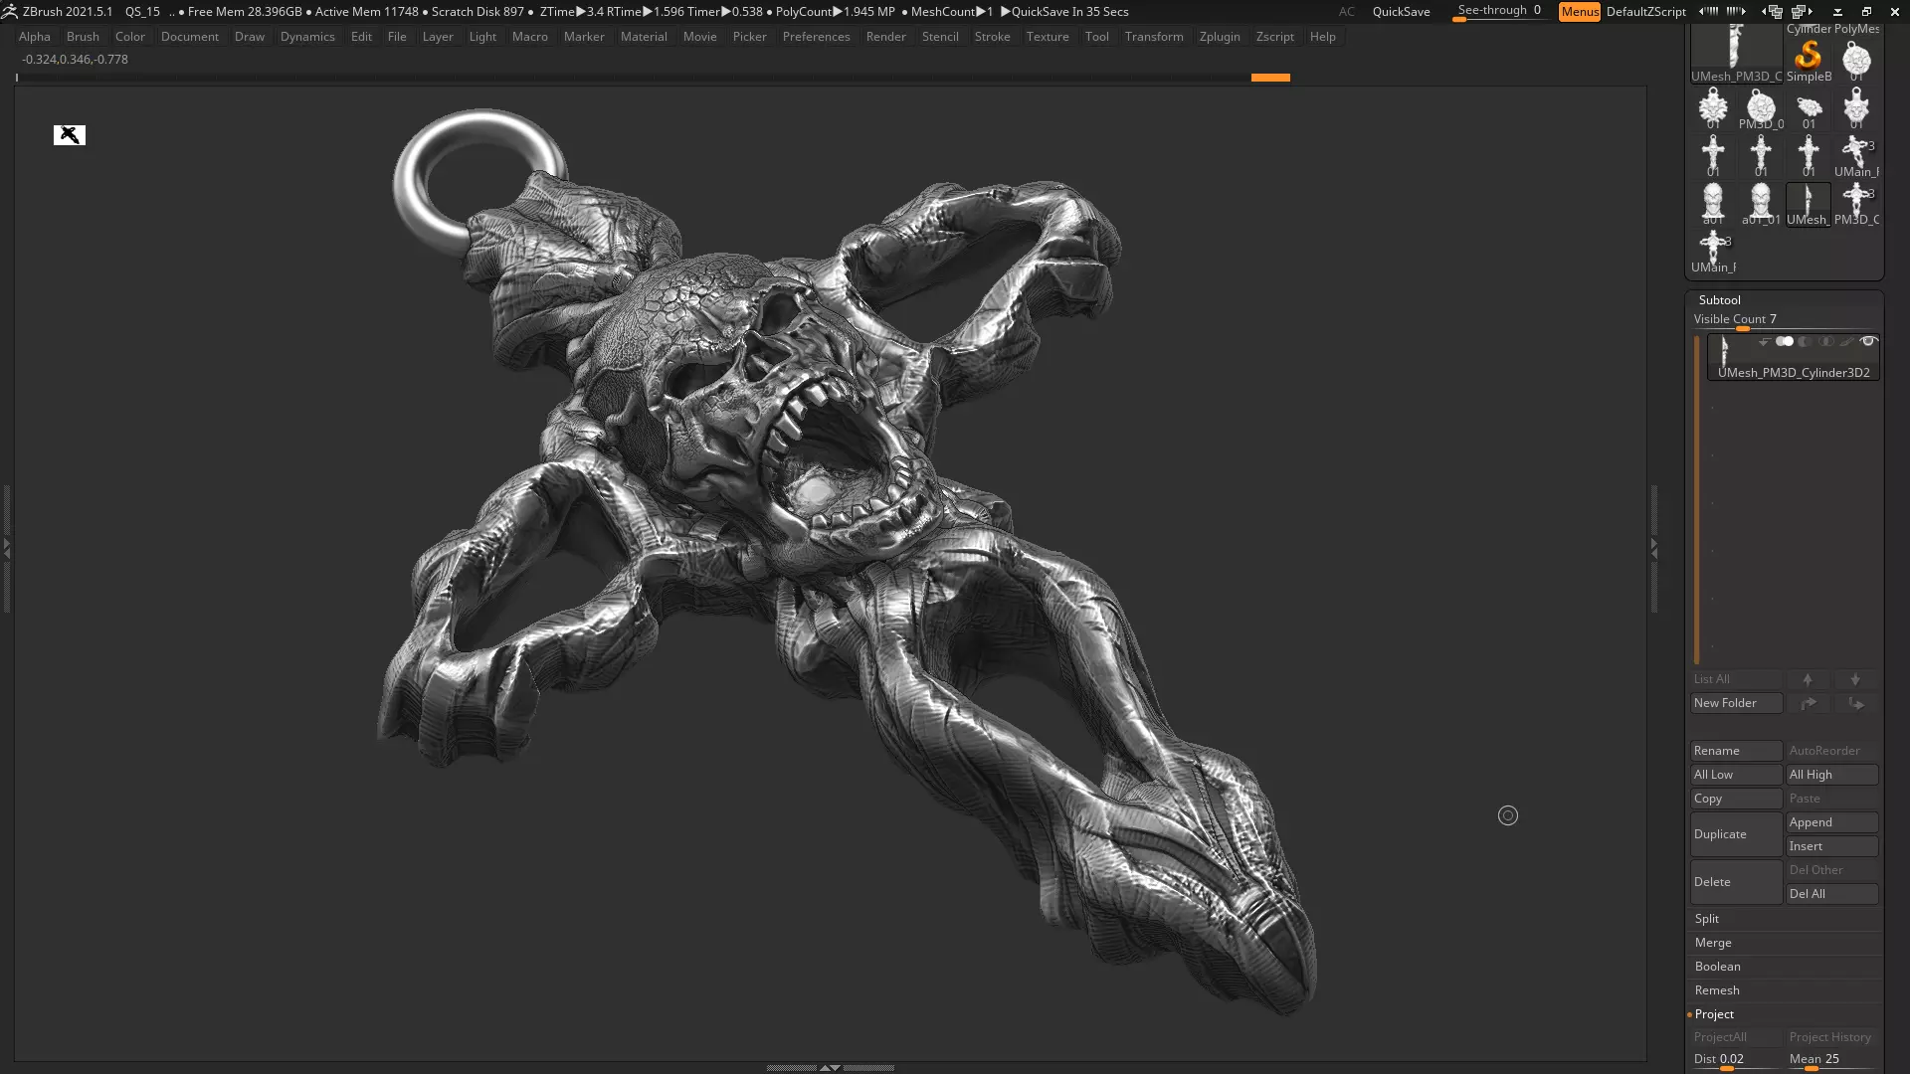Open the Preferences menu
Viewport: 1910px width, 1074px height.
tap(816, 37)
